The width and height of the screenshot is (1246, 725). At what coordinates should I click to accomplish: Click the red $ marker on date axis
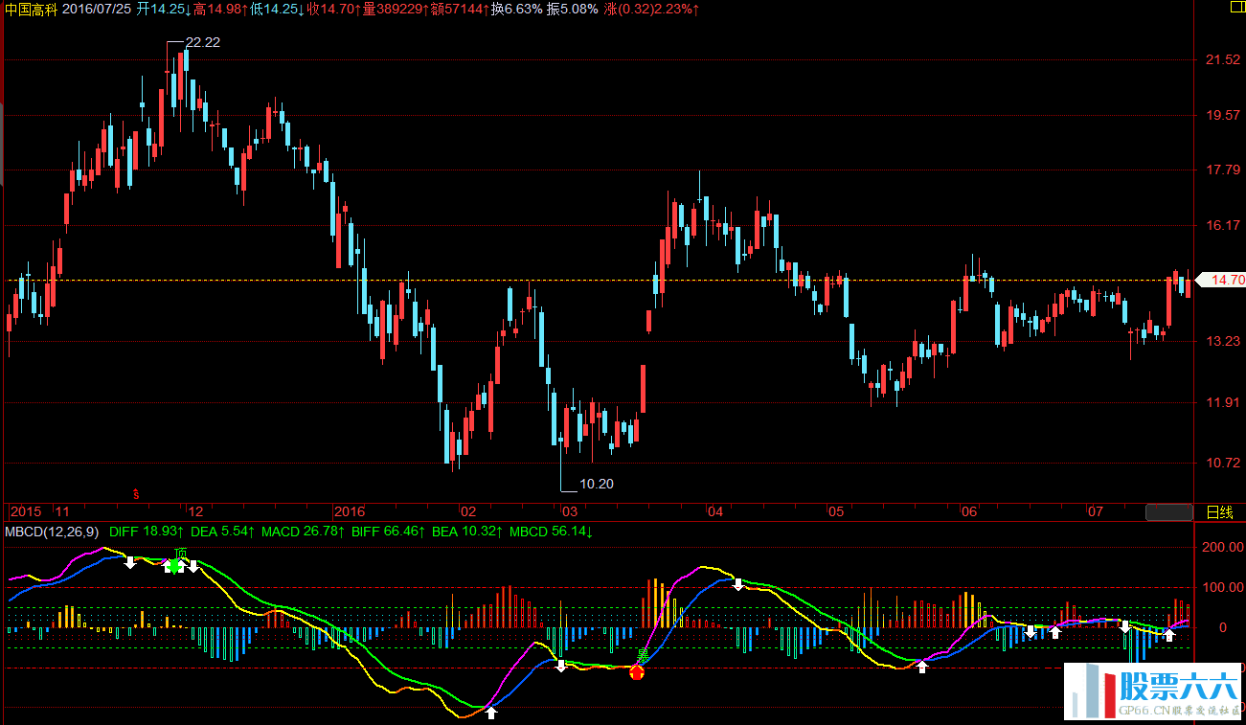point(136,495)
